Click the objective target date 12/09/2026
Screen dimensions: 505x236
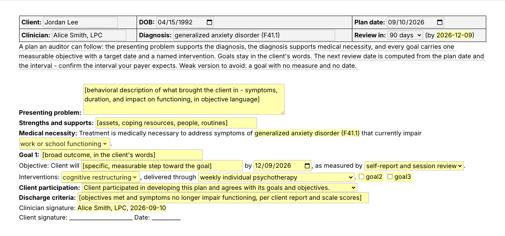[x=283, y=166]
